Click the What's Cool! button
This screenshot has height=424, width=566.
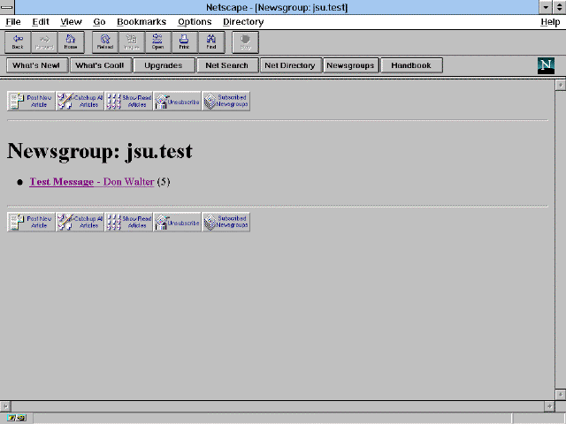pyautogui.click(x=101, y=65)
